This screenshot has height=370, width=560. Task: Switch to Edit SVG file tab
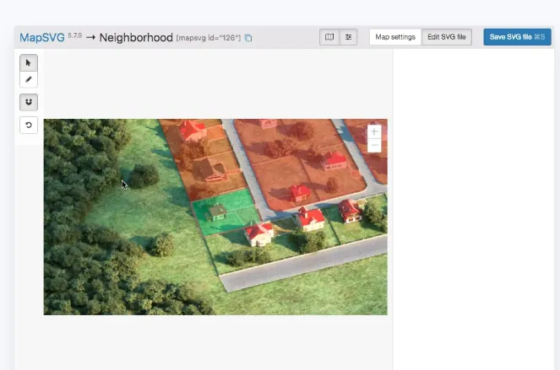pyautogui.click(x=447, y=37)
